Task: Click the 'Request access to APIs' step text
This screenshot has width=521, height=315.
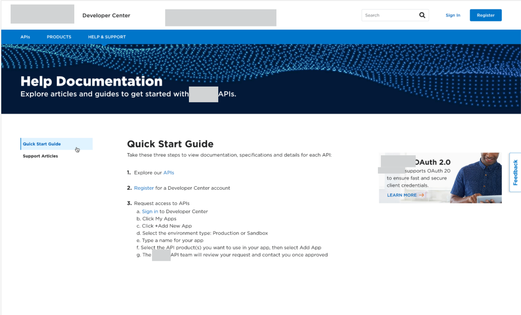Action: coord(162,203)
